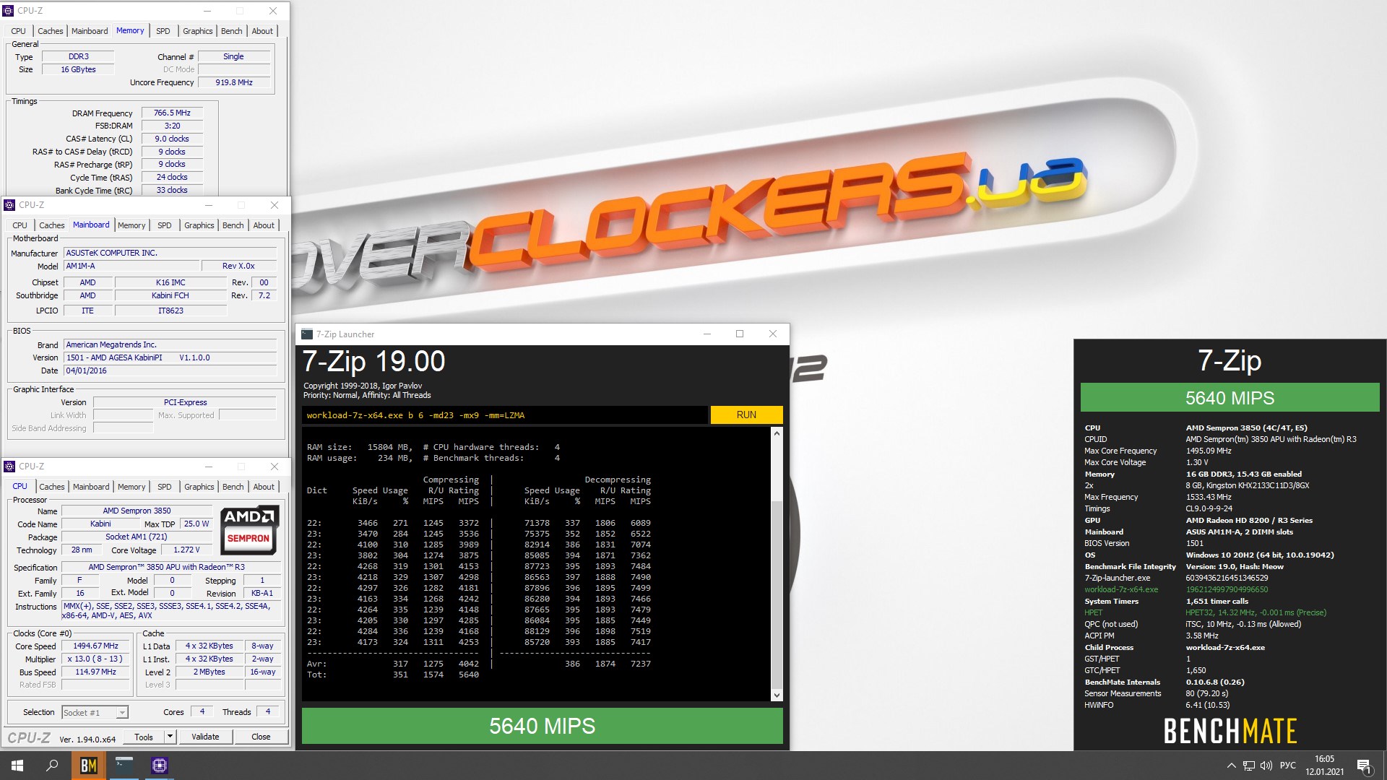Image resolution: width=1387 pixels, height=780 pixels.
Task: Switch to Memory tab in the CPU-Z CPU window
Action: 131,487
